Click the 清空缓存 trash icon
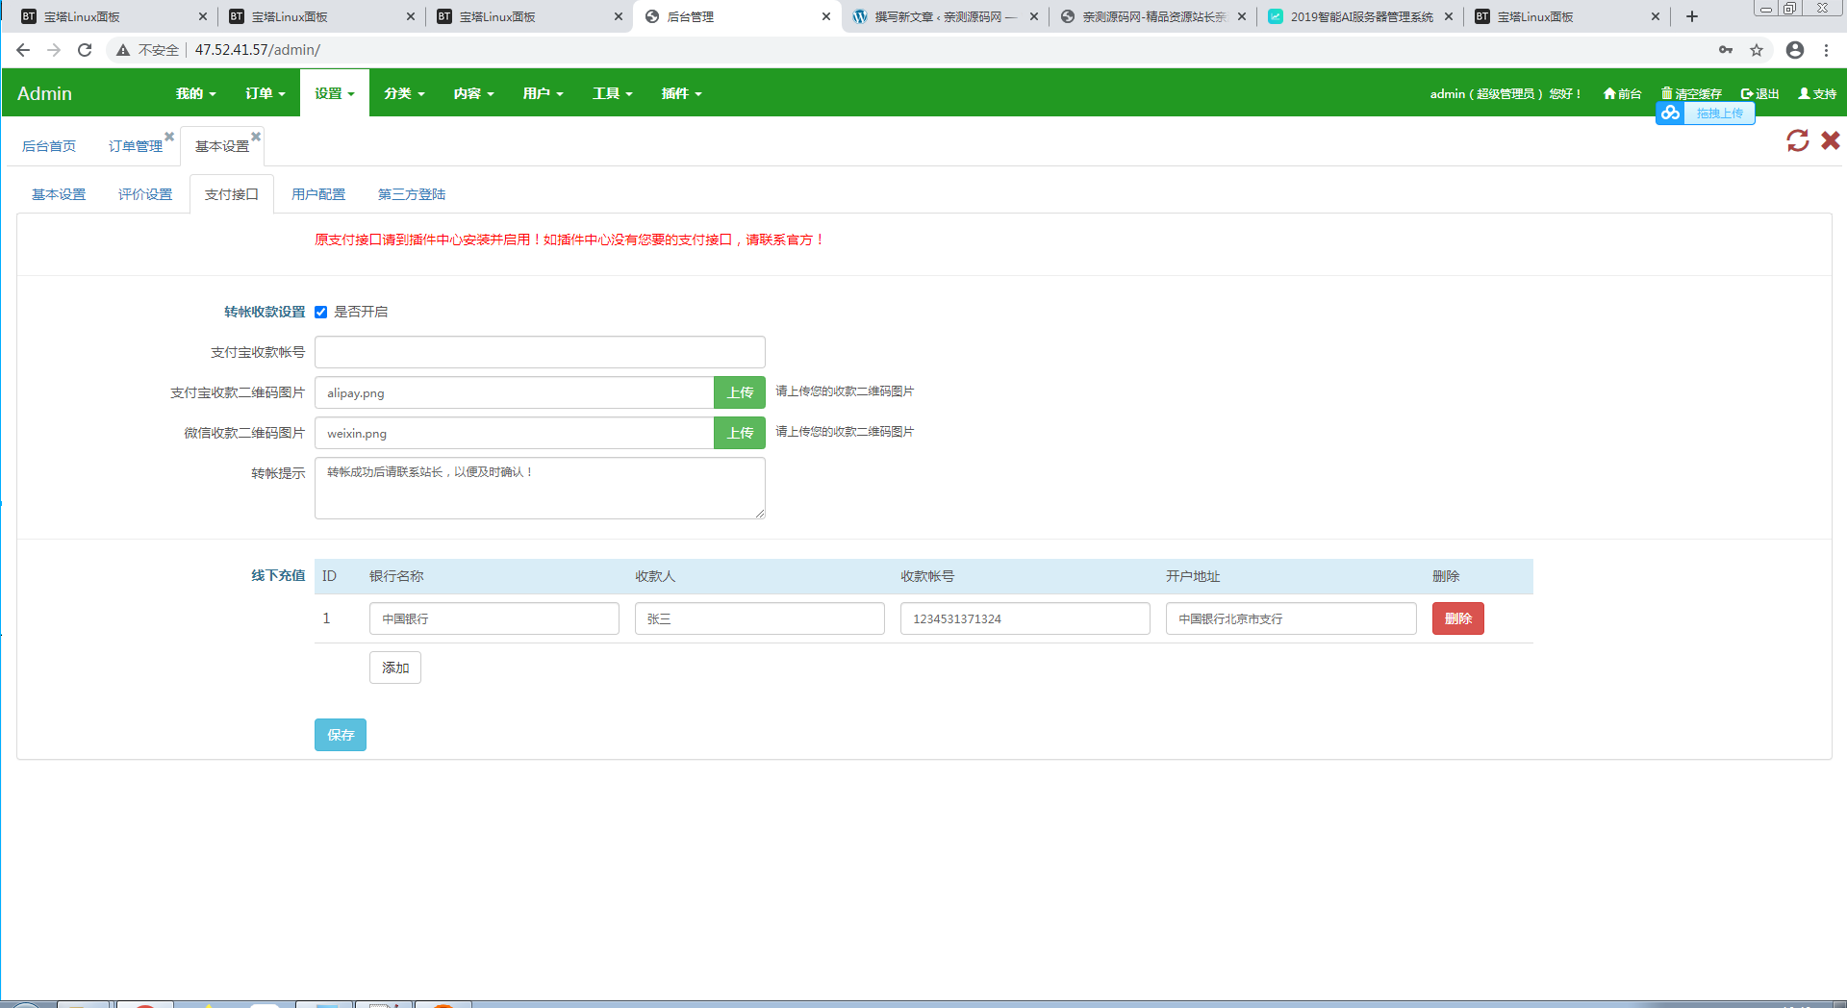Image resolution: width=1847 pixels, height=1008 pixels. [x=1667, y=93]
